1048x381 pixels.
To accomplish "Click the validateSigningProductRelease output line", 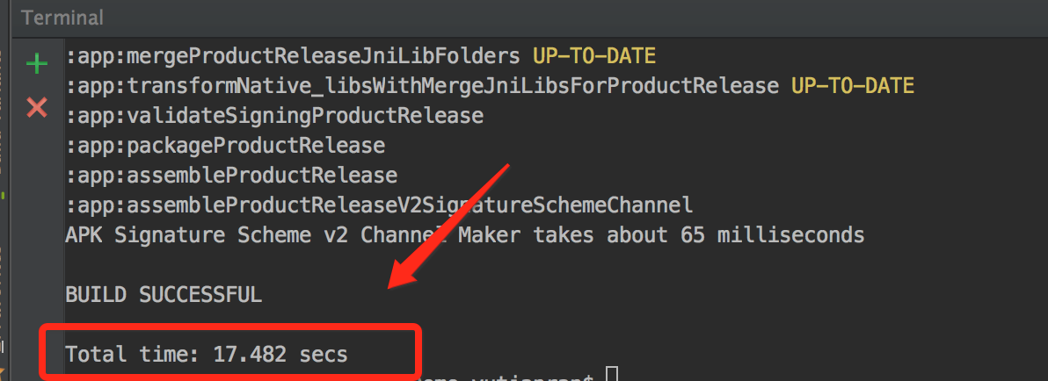I will click(x=274, y=116).
